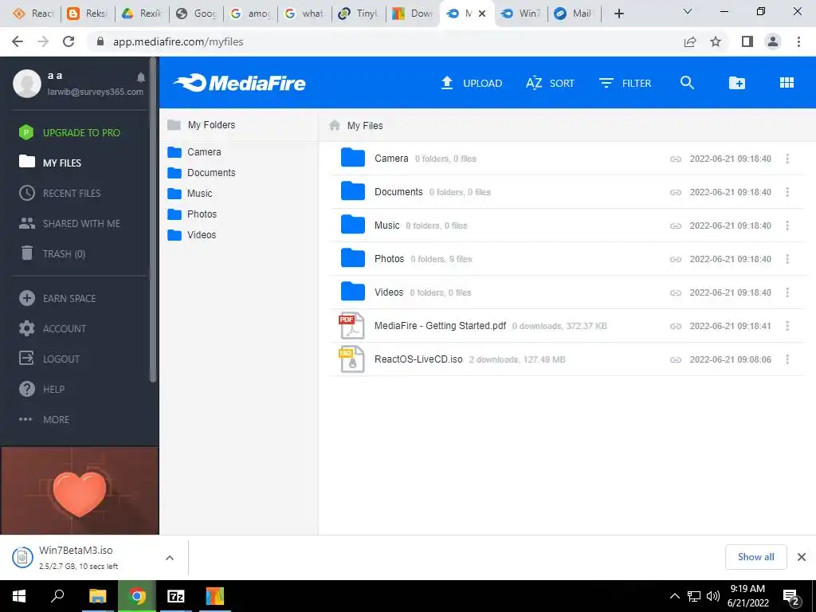Open a new browser tab
The image size is (816, 612).
[618, 14]
